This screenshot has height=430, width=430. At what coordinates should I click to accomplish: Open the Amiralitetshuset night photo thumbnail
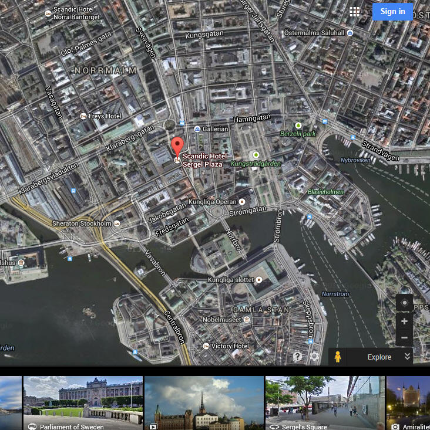[408, 403]
